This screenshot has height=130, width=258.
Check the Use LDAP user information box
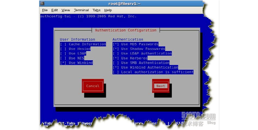63,53
